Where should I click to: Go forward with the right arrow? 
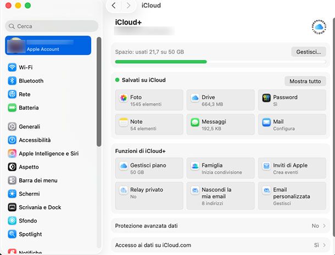129,5
